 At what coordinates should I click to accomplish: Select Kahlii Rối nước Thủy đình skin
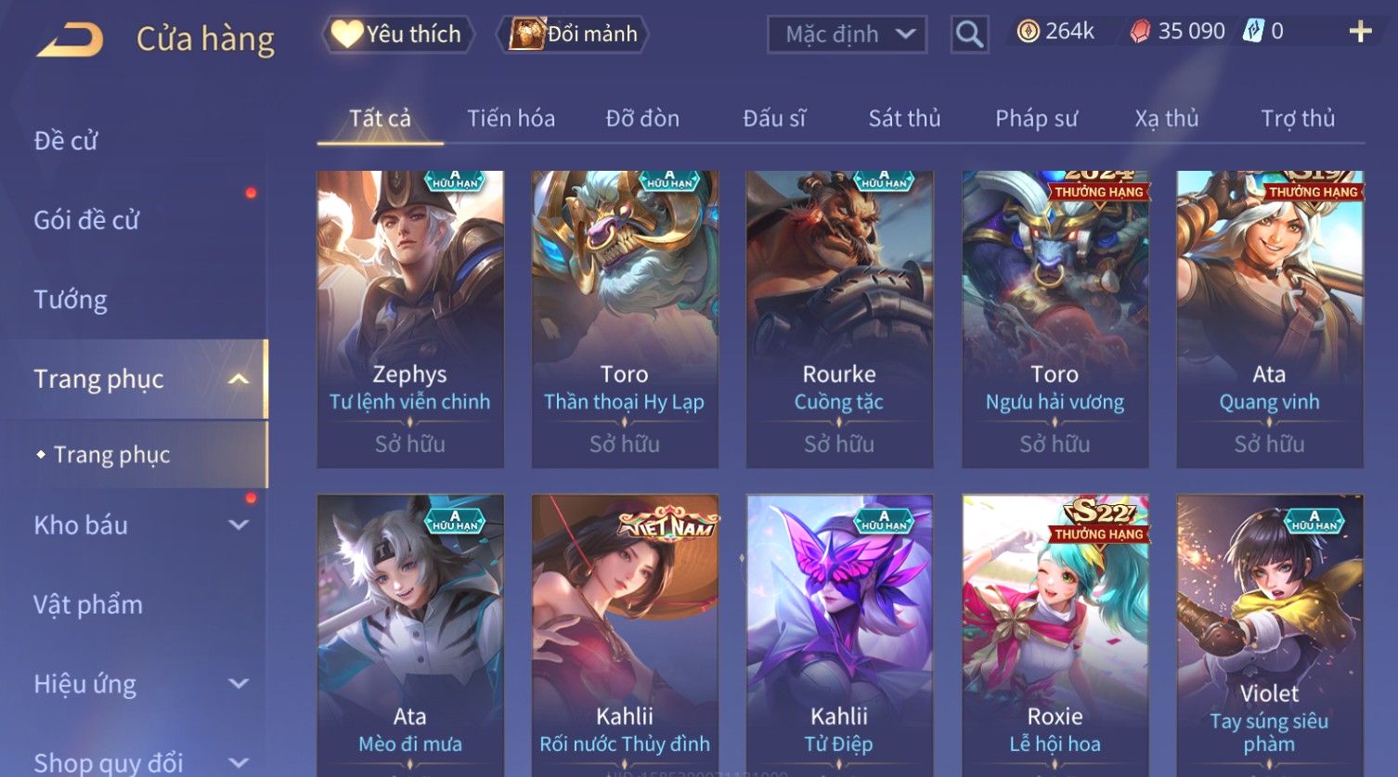pos(625,635)
